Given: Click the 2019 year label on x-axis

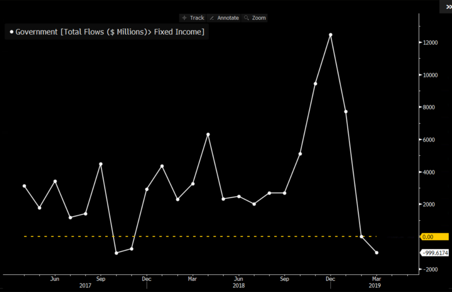Looking at the screenshot, I should click(374, 286).
